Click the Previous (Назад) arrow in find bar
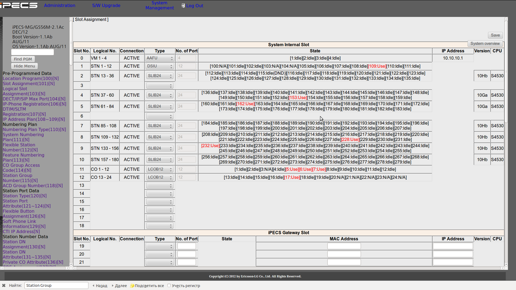Image resolution: width=516 pixels, height=290 pixels. click(93, 286)
